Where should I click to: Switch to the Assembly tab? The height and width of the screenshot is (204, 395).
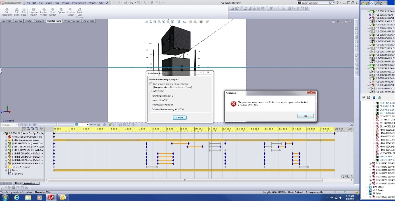click(7, 21)
